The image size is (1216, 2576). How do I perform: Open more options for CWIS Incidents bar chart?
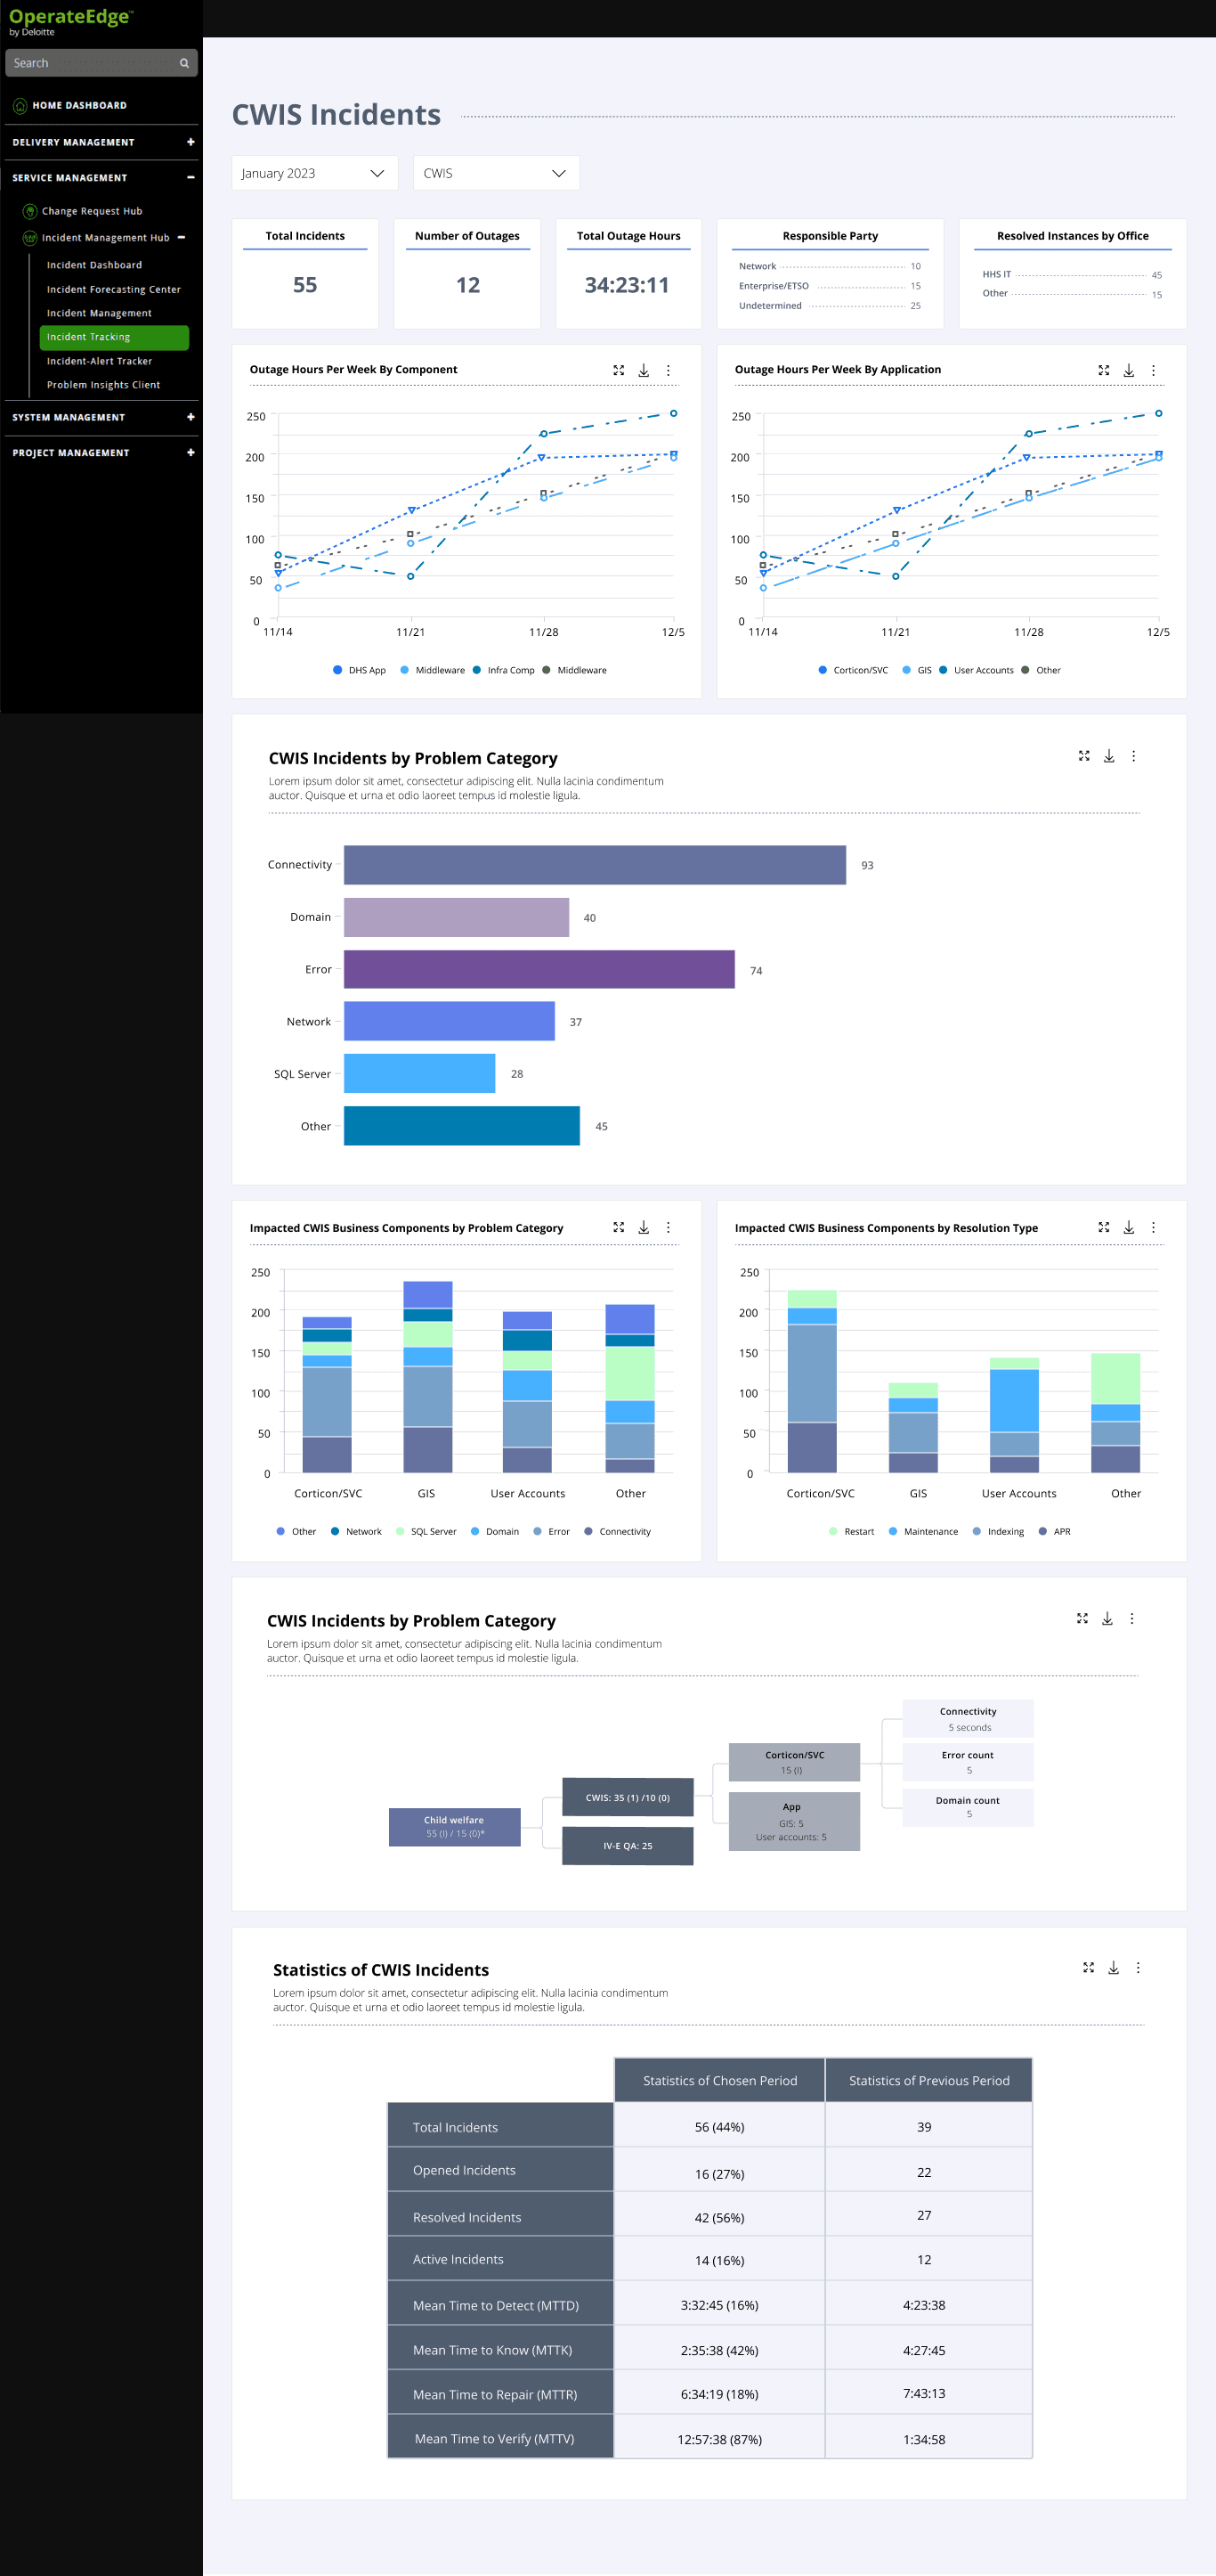click(1133, 756)
